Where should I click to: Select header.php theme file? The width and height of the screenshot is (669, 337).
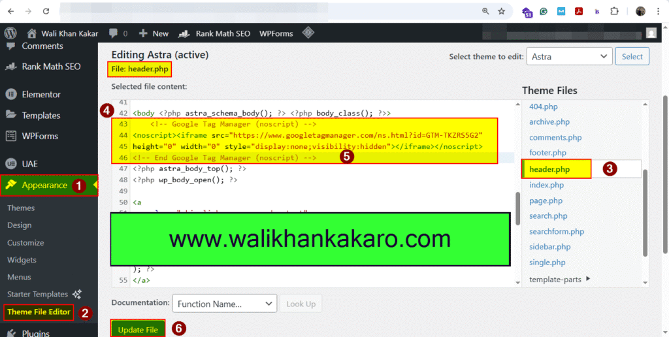point(549,169)
